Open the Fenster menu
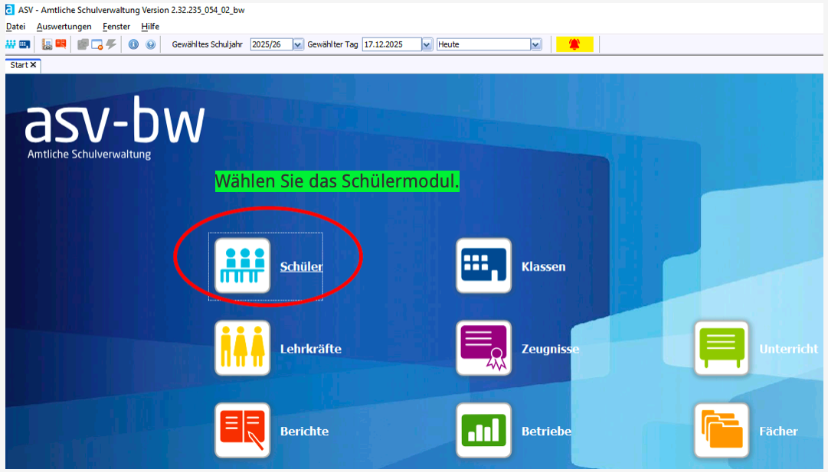 point(116,26)
